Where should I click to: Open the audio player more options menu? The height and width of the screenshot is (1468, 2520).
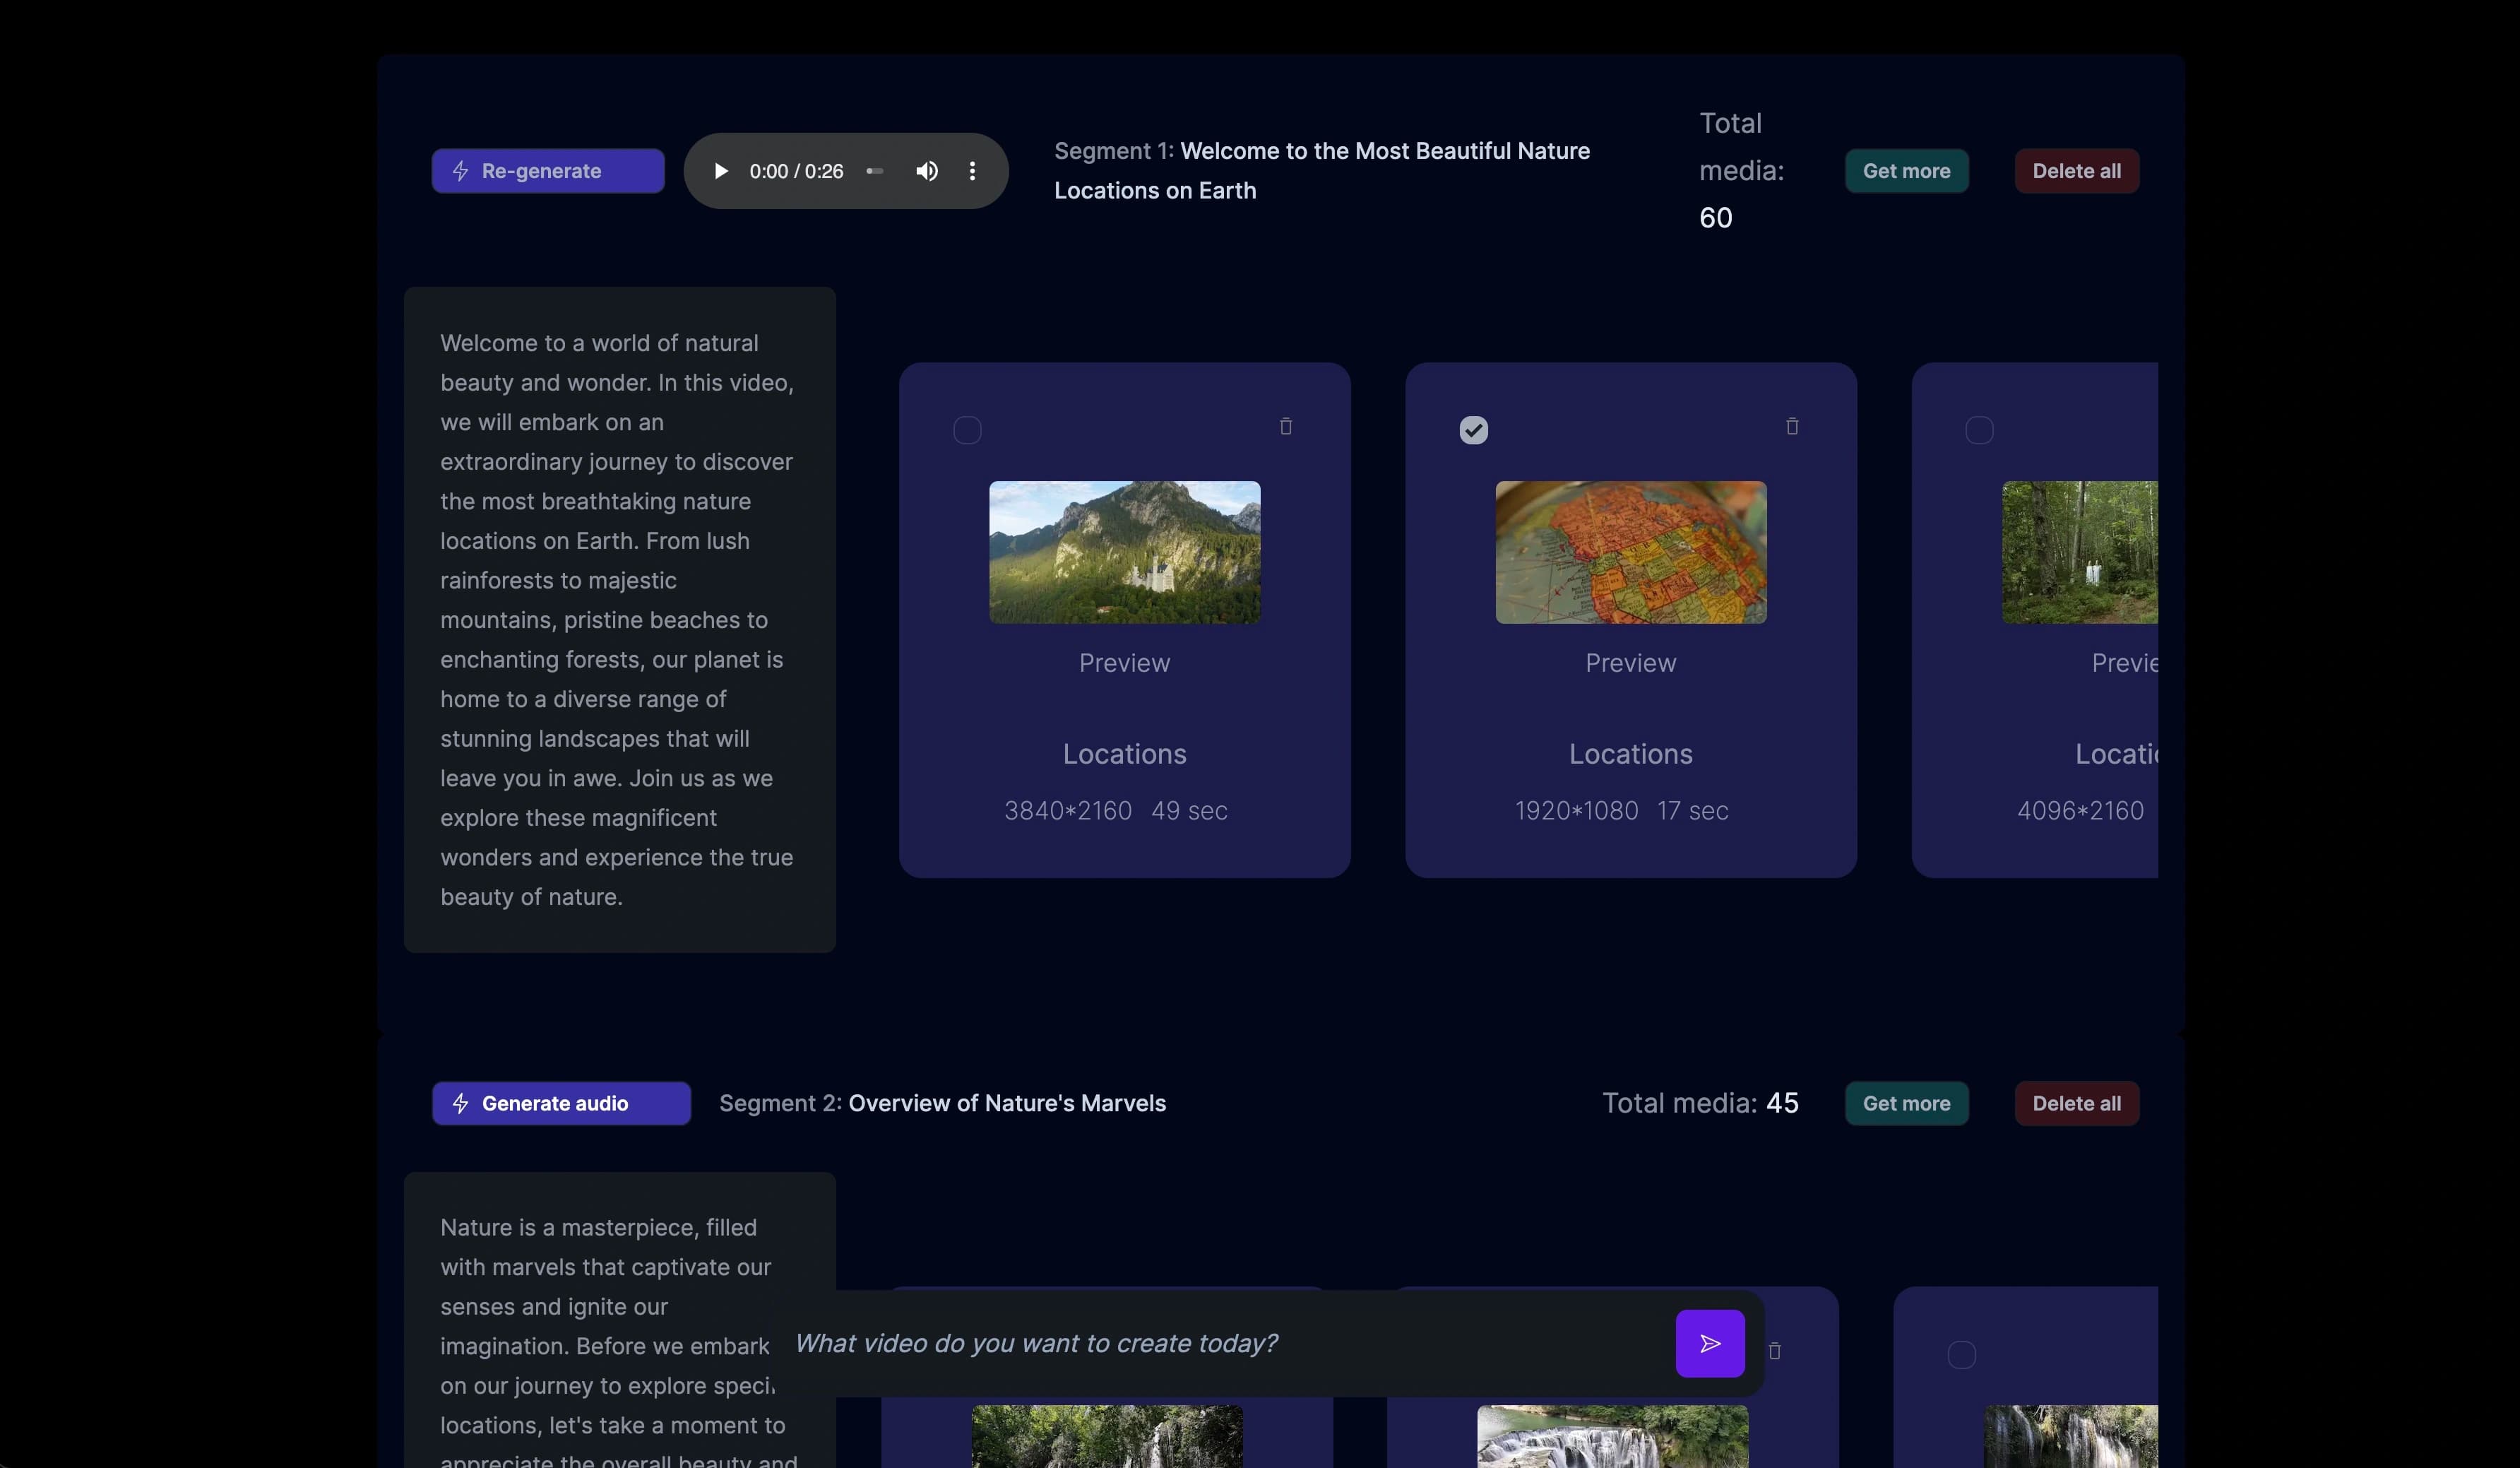click(972, 171)
